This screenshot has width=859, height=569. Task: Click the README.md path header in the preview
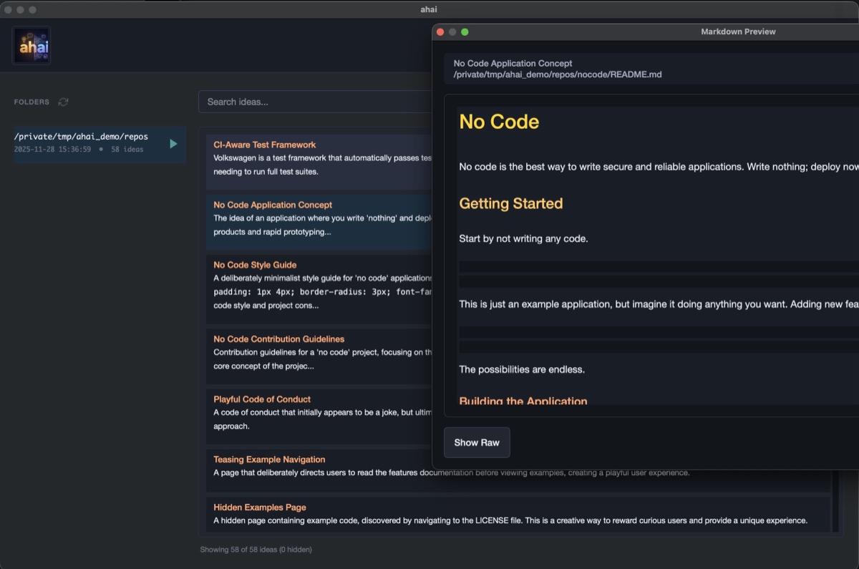(556, 74)
